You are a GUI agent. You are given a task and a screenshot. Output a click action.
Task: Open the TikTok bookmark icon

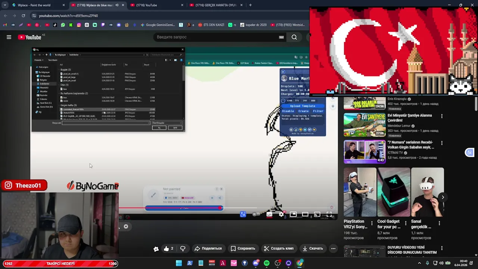[55, 25]
